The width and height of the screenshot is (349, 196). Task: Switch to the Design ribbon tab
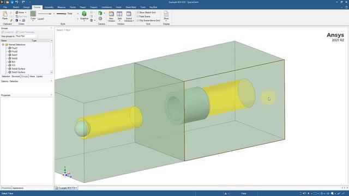[26, 7]
